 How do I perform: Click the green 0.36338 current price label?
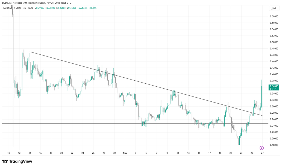274,86
